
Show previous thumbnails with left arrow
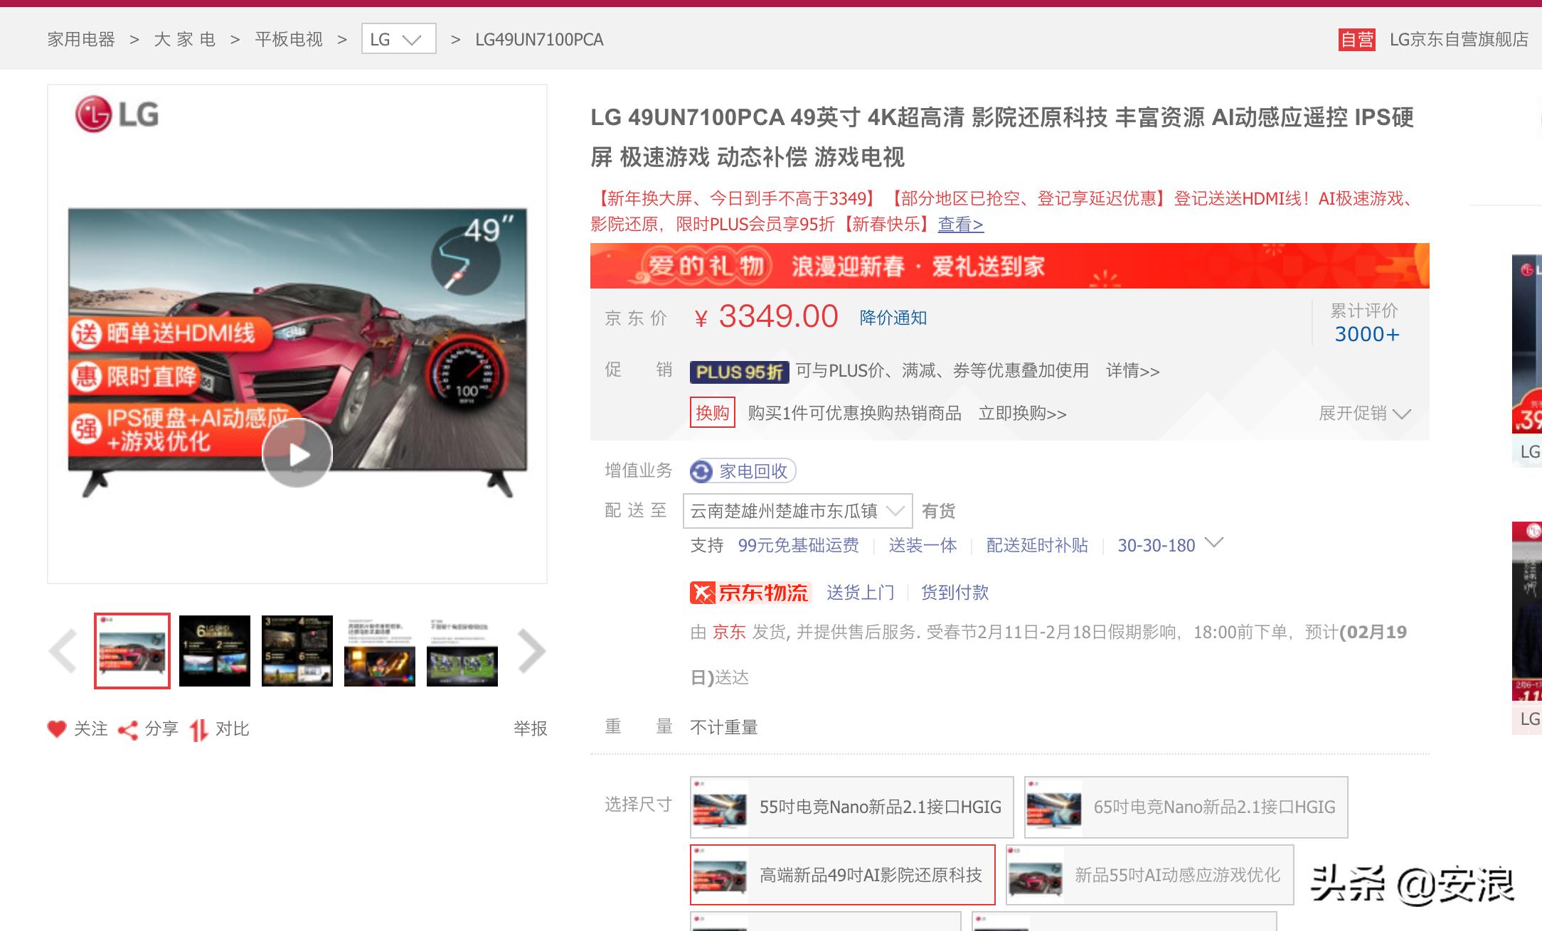63,650
